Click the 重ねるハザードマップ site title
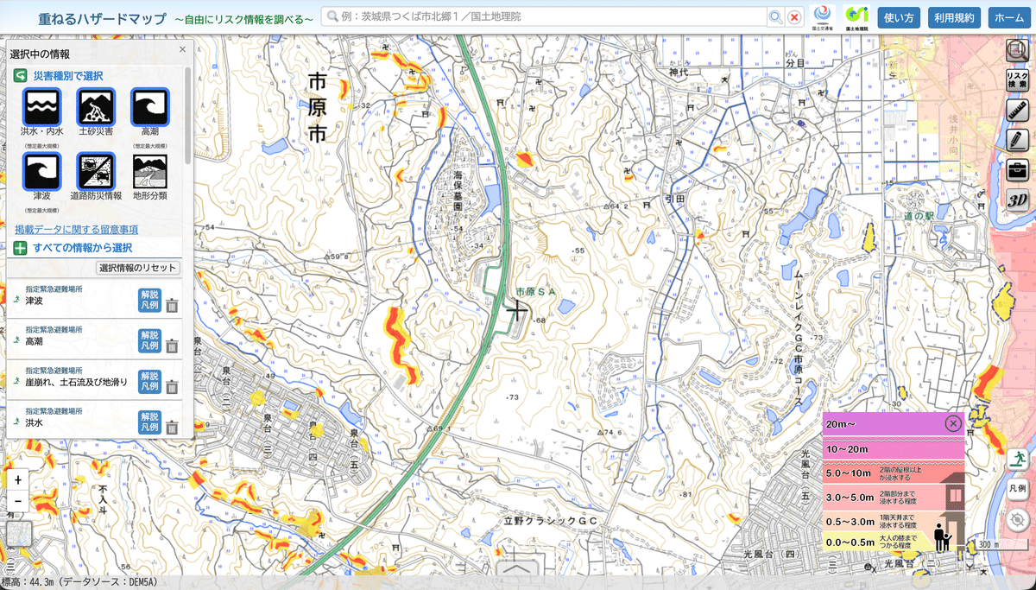This screenshot has width=1036, height=590. pyautogui.click(x=103, y=17)
